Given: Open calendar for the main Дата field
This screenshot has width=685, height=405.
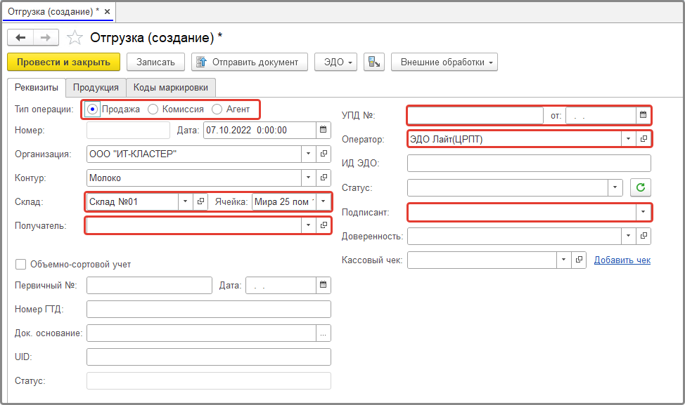Looking at the screenshot, I should coord(324,130).
